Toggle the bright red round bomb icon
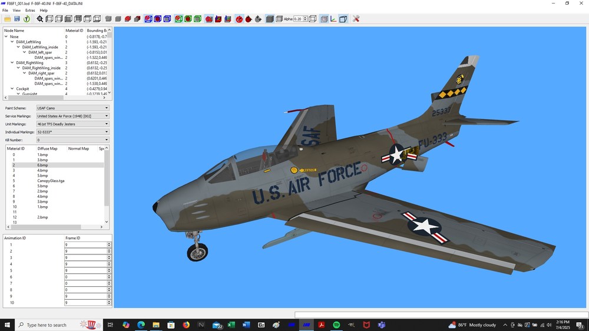Screen dimensions: 589x331 pos(239,19)
